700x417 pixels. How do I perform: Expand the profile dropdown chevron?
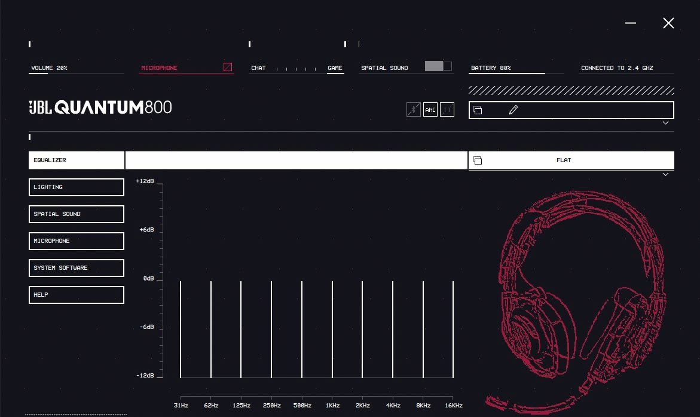click(665, 123)
